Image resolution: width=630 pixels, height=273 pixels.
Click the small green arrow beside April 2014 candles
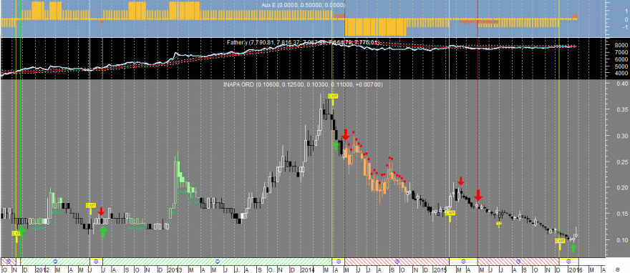[336, 145]
